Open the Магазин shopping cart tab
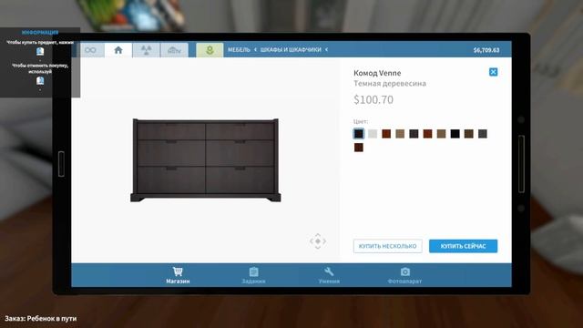Viewport: 583px width, 328px height. 178,275
